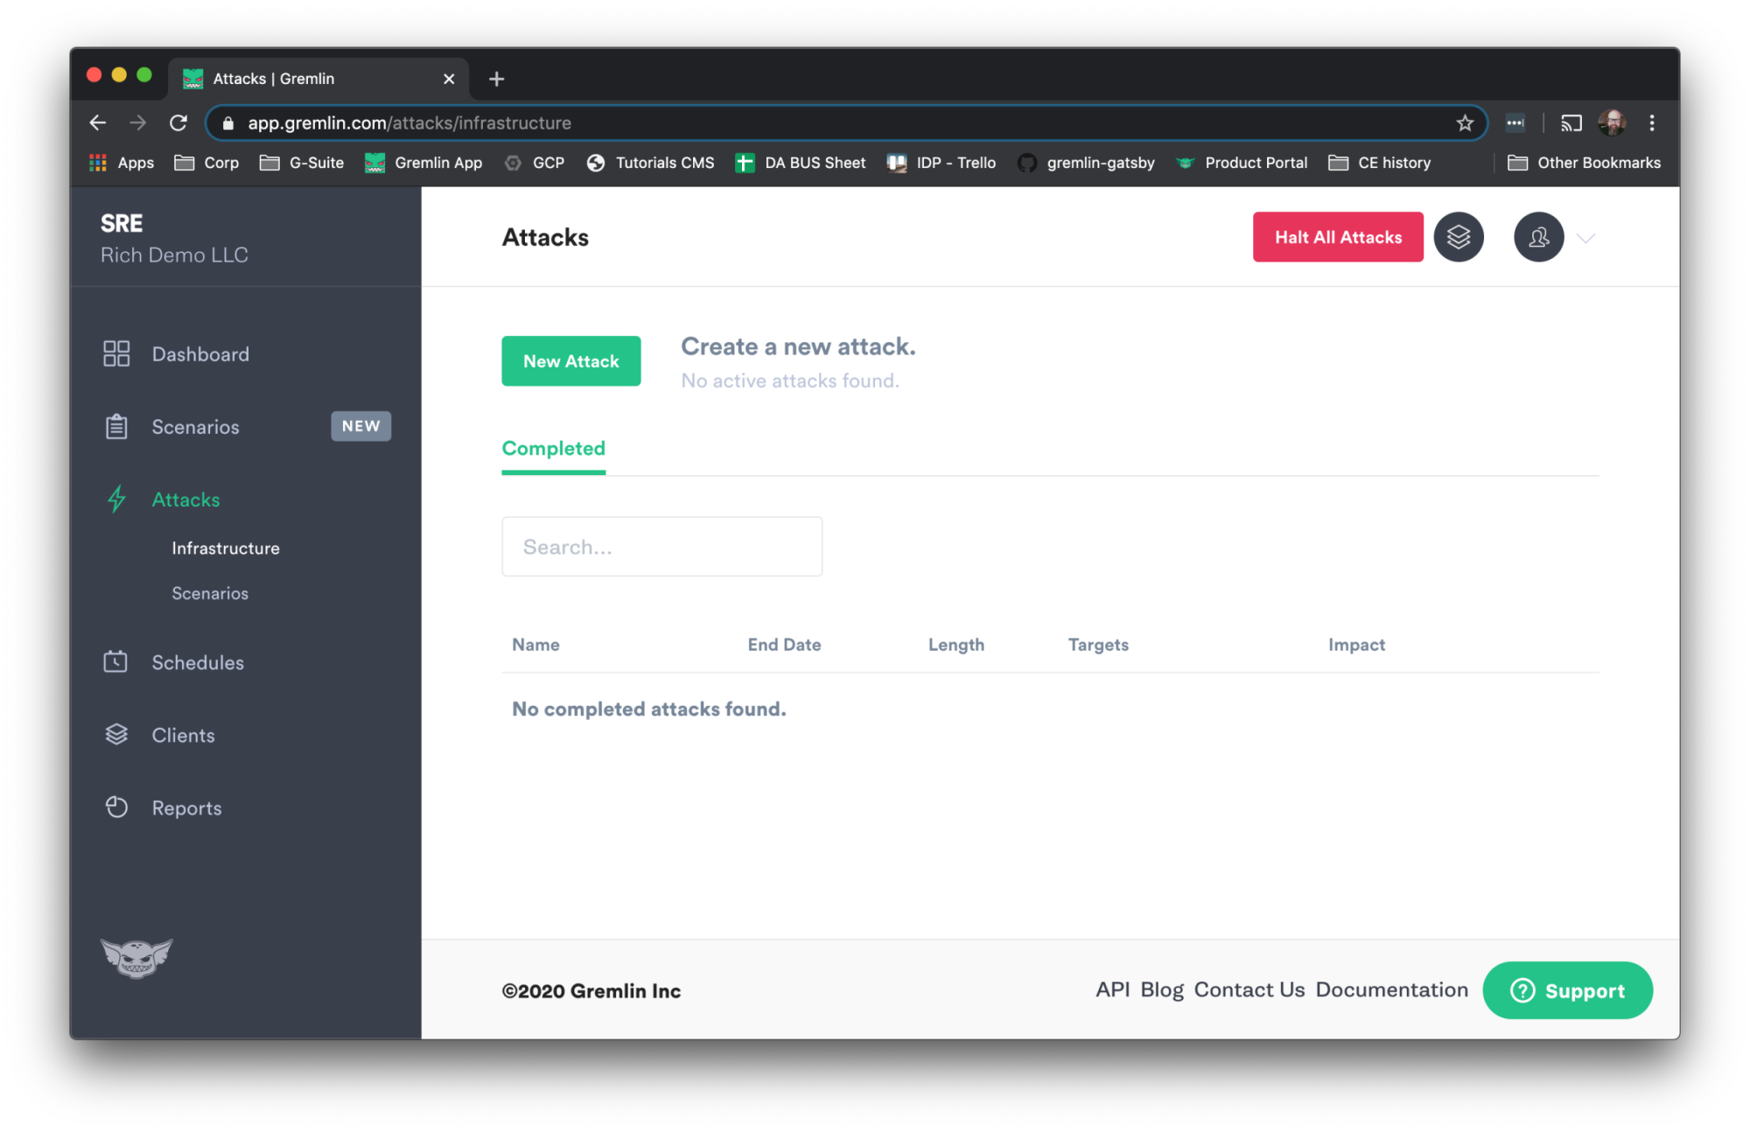Open the Clients layers icon in sidebar

(116, 734)
